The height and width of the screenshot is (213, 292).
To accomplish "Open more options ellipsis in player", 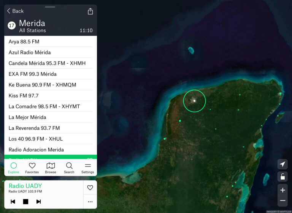I will pyautogui.click(x=90, y=202).
